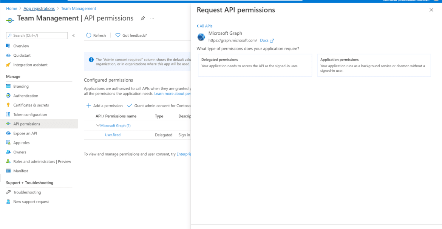Image resolution: width=442 pixels, height=229 pixels.
Task: Click the Manifest icon
Action: (x=8, y=171)
